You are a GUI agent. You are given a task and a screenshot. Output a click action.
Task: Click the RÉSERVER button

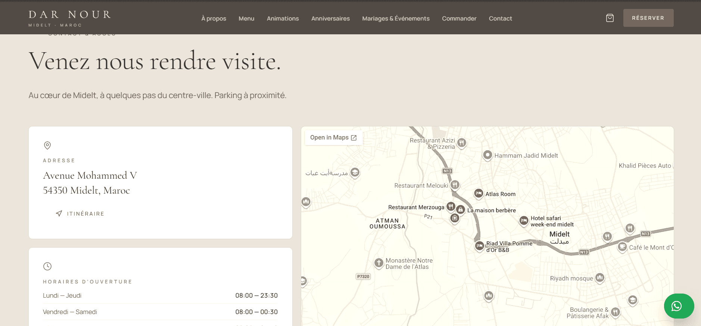point(648,18)
